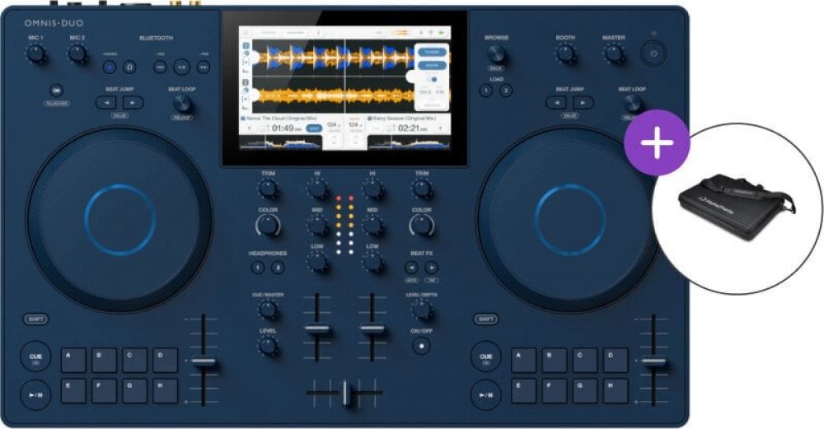Toggle Headphones cue channel 1 button
Image resolution: width=824 pixels, height=429 pixels.
pyautogui.click(x=258, y=268)
